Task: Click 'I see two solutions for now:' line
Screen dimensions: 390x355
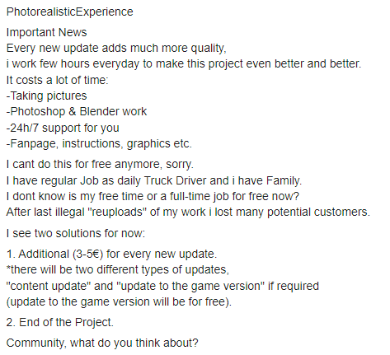Action: click(x=76, y=233)
